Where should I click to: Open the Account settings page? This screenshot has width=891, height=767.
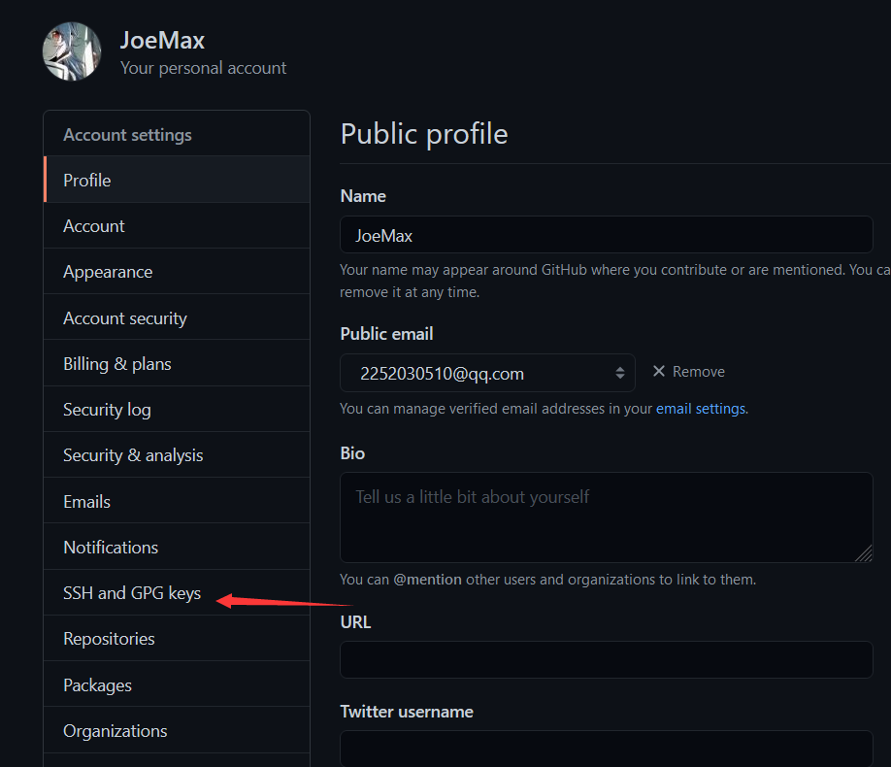pos(177,226)
